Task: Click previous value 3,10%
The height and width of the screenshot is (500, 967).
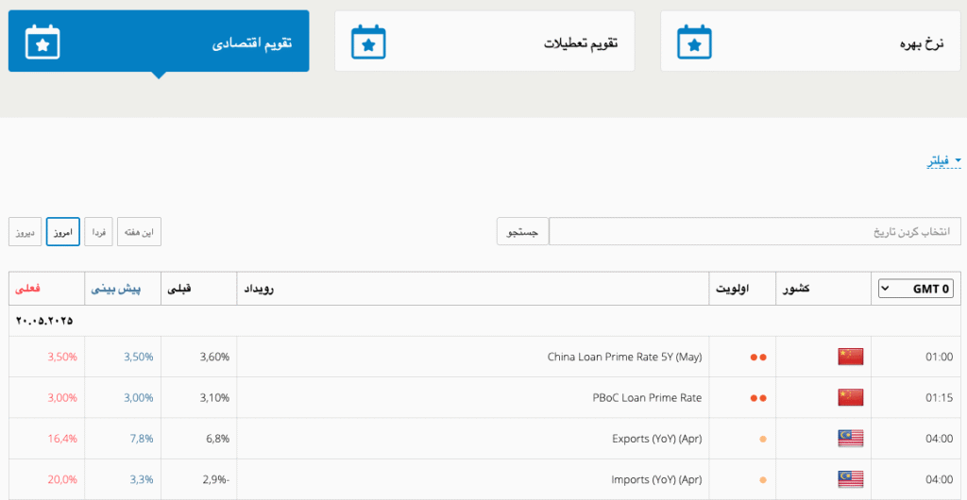Action: (x=214, y=398)
